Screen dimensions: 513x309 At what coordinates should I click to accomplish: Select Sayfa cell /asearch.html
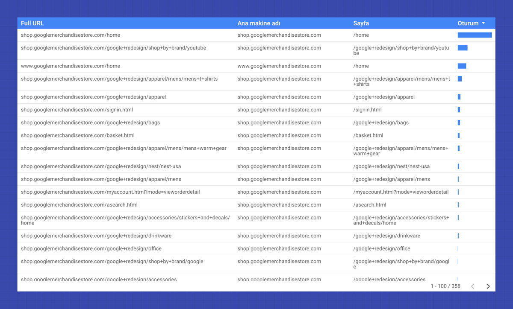(370, 204)
